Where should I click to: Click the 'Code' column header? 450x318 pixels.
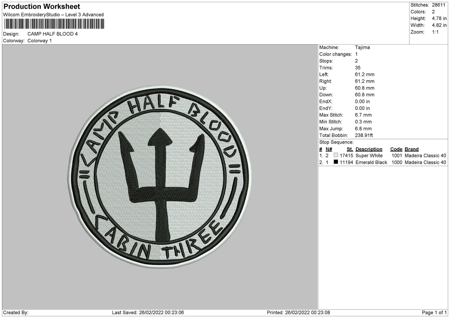396,149
